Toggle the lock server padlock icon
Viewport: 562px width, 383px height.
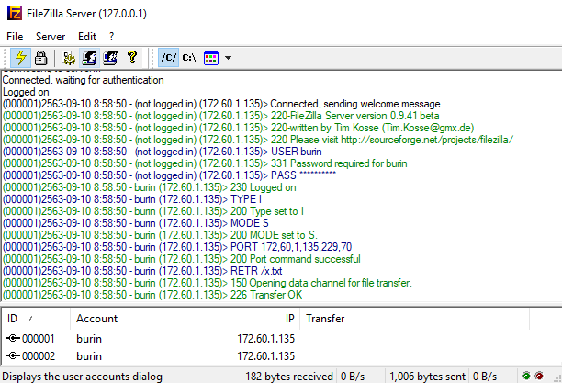(x=41, y=57)
